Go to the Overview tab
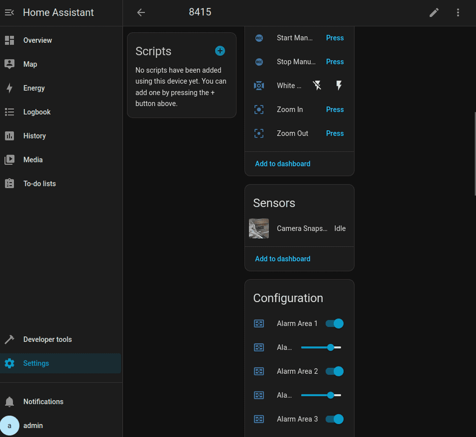 38,40
